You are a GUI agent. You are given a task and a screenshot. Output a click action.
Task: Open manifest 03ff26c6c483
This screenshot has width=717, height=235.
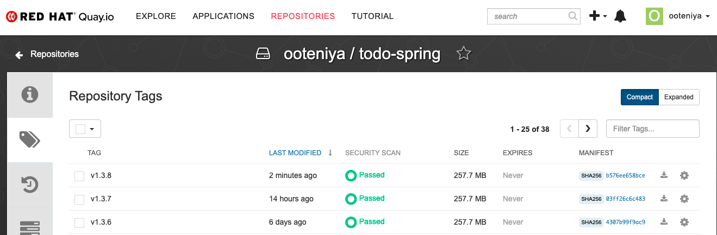coord(625,199)
